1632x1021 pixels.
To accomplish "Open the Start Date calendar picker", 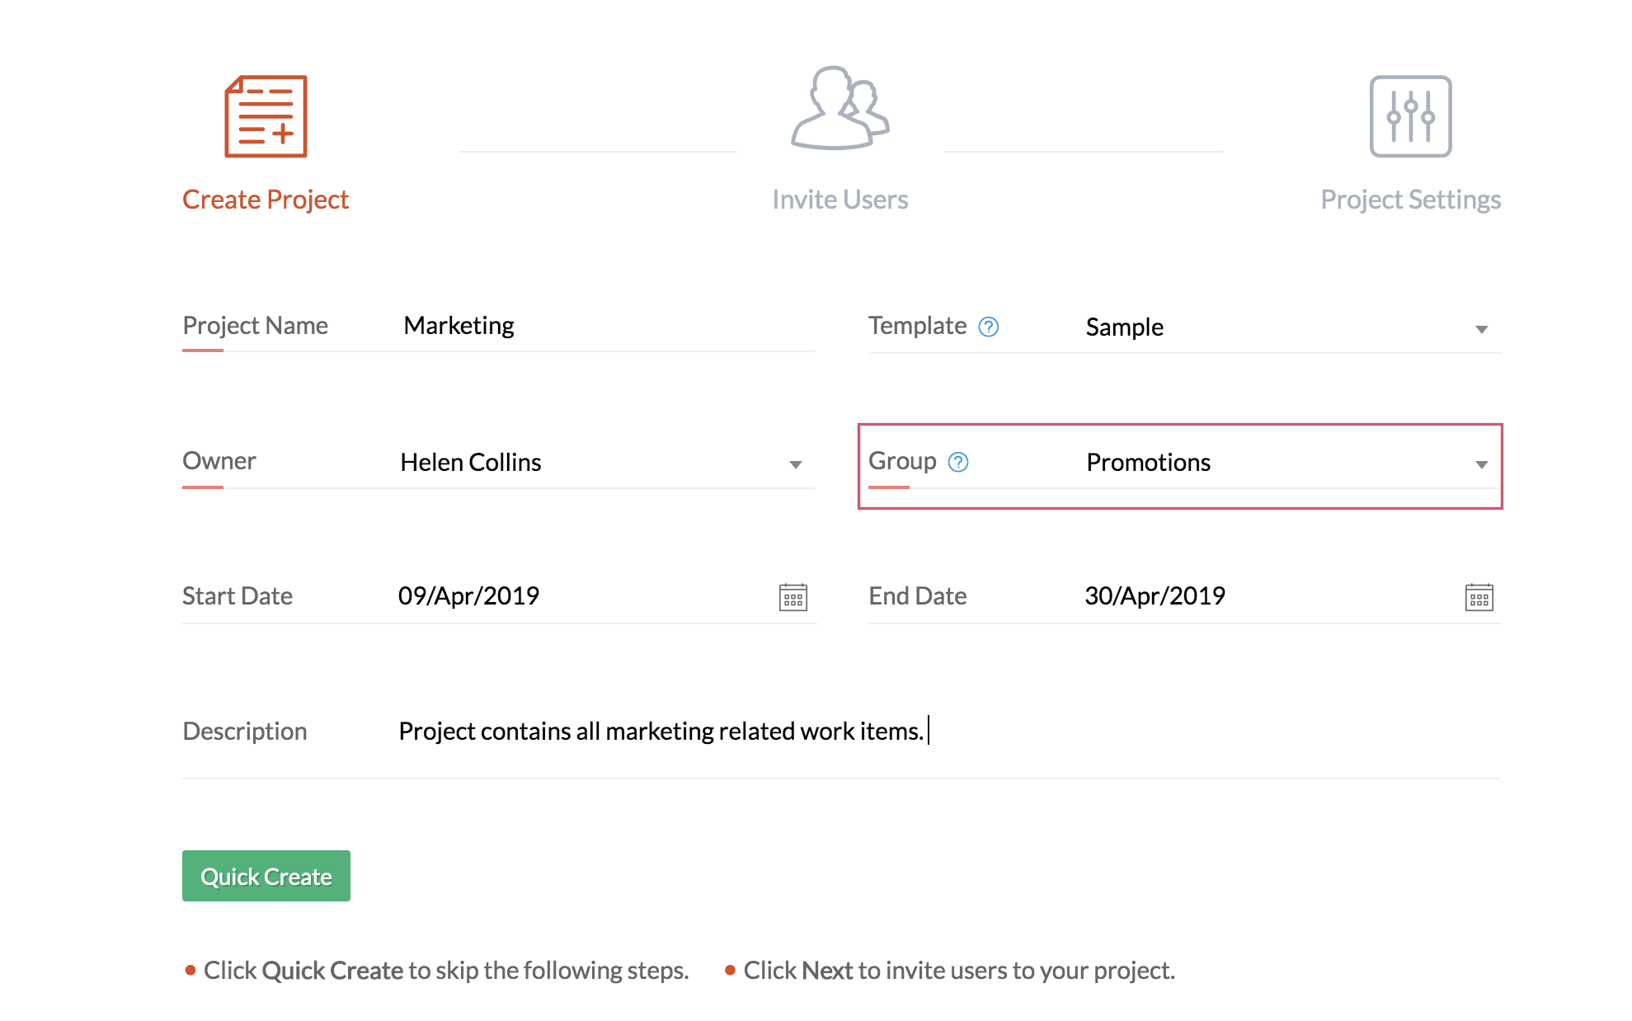I will click(x=792, y=597).
